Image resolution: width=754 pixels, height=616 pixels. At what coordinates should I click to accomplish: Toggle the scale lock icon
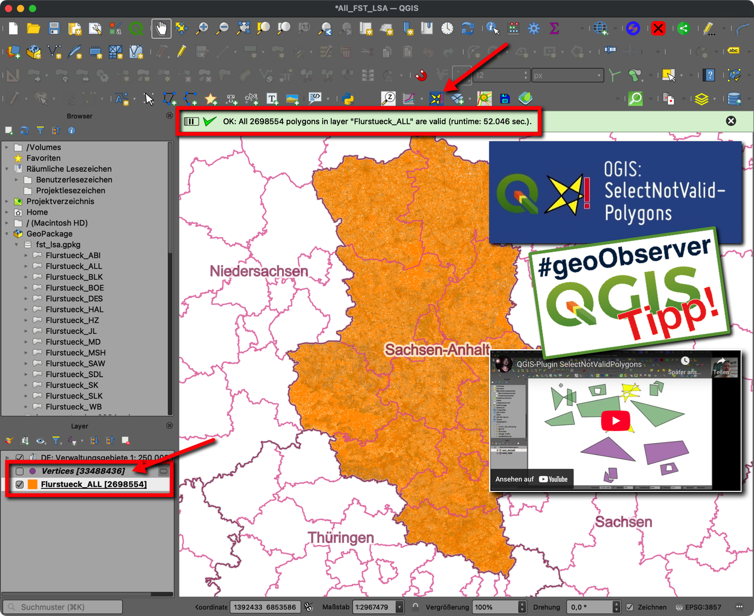[416, 607]
